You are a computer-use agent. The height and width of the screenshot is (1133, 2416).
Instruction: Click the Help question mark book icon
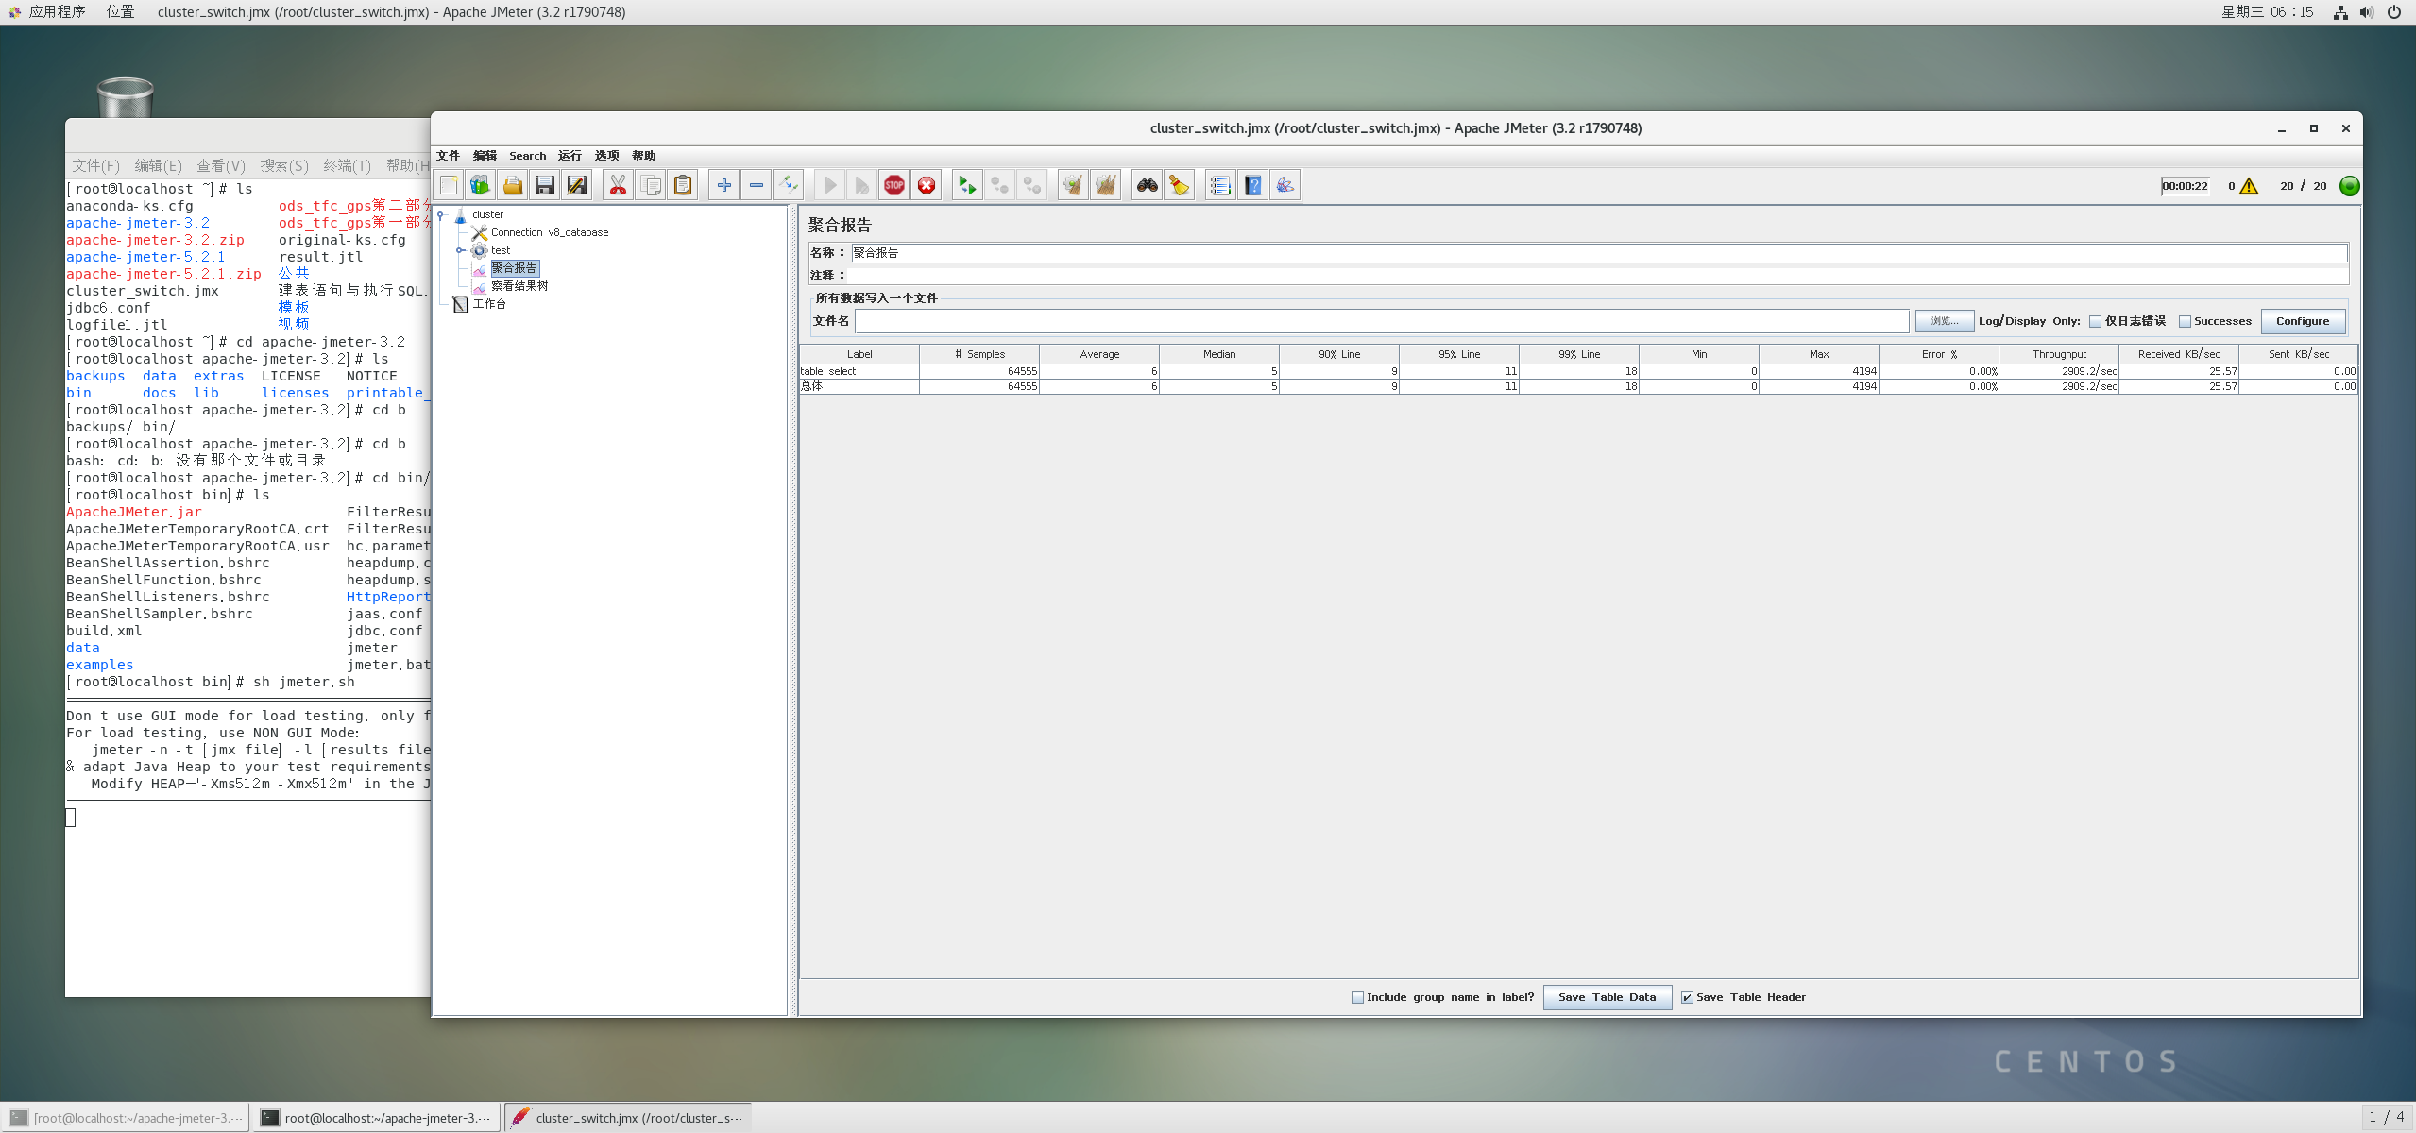point(1252,186)
